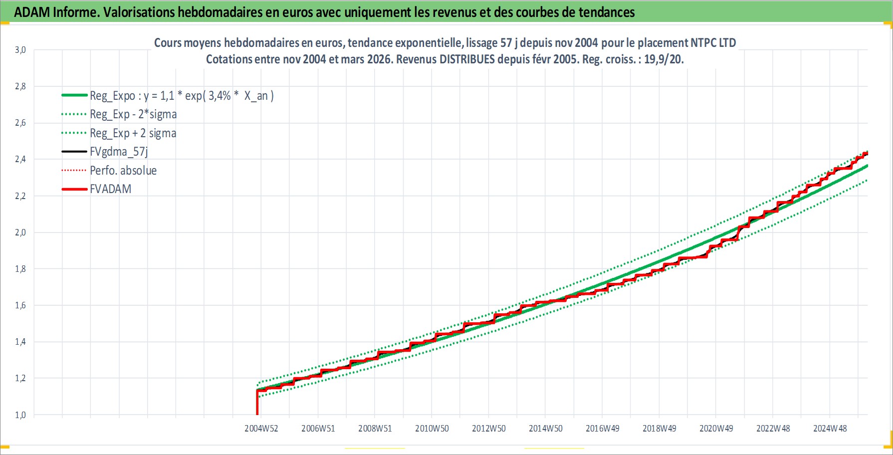Click the ADAM Informe header title
The height and width of the screenshot is (455, 893).
click(324, 12)
